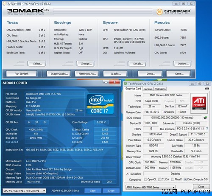The image size is (212, 196).
Task: Open the Image Quality... button
Action: click(59, 74)
